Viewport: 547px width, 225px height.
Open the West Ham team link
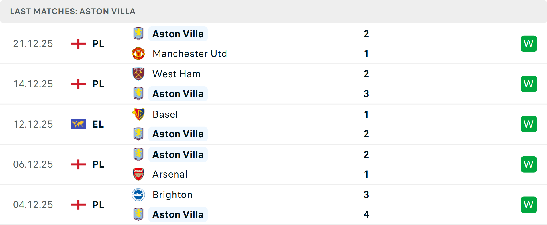click(x=177, y=74)
